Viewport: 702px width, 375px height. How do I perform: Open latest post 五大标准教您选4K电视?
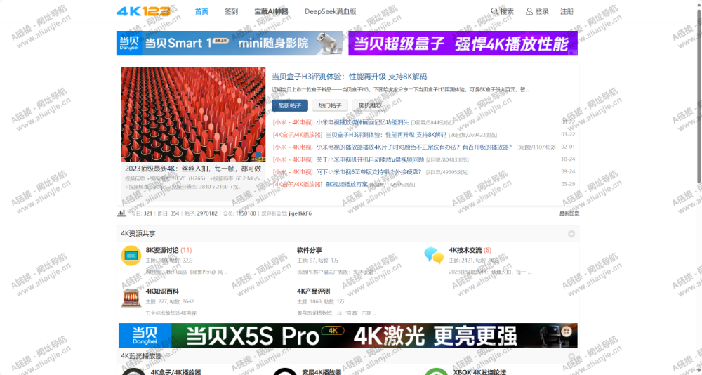tap(171, 313)
